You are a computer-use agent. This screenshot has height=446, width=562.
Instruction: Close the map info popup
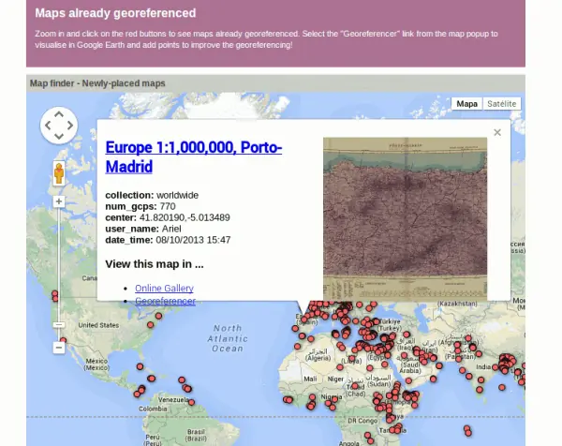click(497, 133)
